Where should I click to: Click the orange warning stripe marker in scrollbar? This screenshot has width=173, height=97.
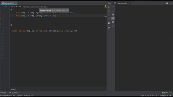105,16
